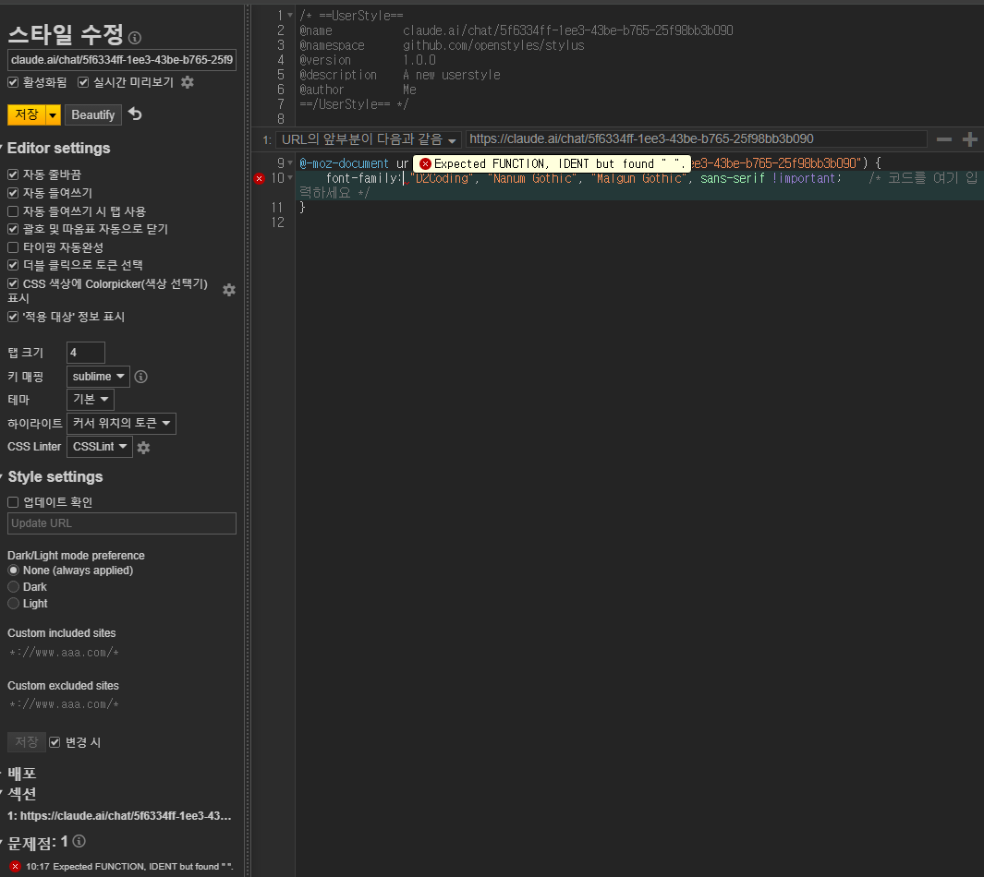Viewport: 984px width, 877px height.
Task: Open Colorpicker settings gear icon
Action: pos(229,290)
